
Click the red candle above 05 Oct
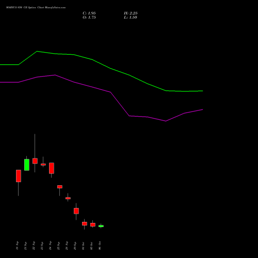93,224
